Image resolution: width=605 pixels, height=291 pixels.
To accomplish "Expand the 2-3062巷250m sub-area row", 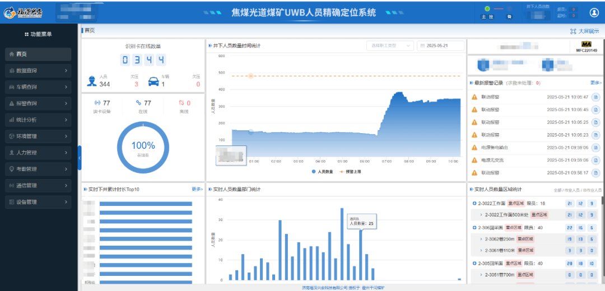I will click(x=481, y=239).
